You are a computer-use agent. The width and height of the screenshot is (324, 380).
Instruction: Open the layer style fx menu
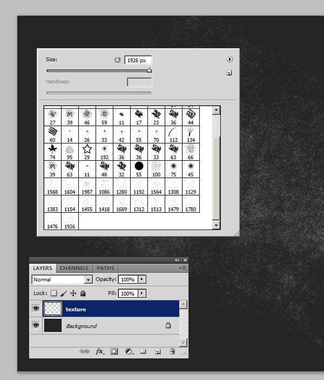pos(100,351)
